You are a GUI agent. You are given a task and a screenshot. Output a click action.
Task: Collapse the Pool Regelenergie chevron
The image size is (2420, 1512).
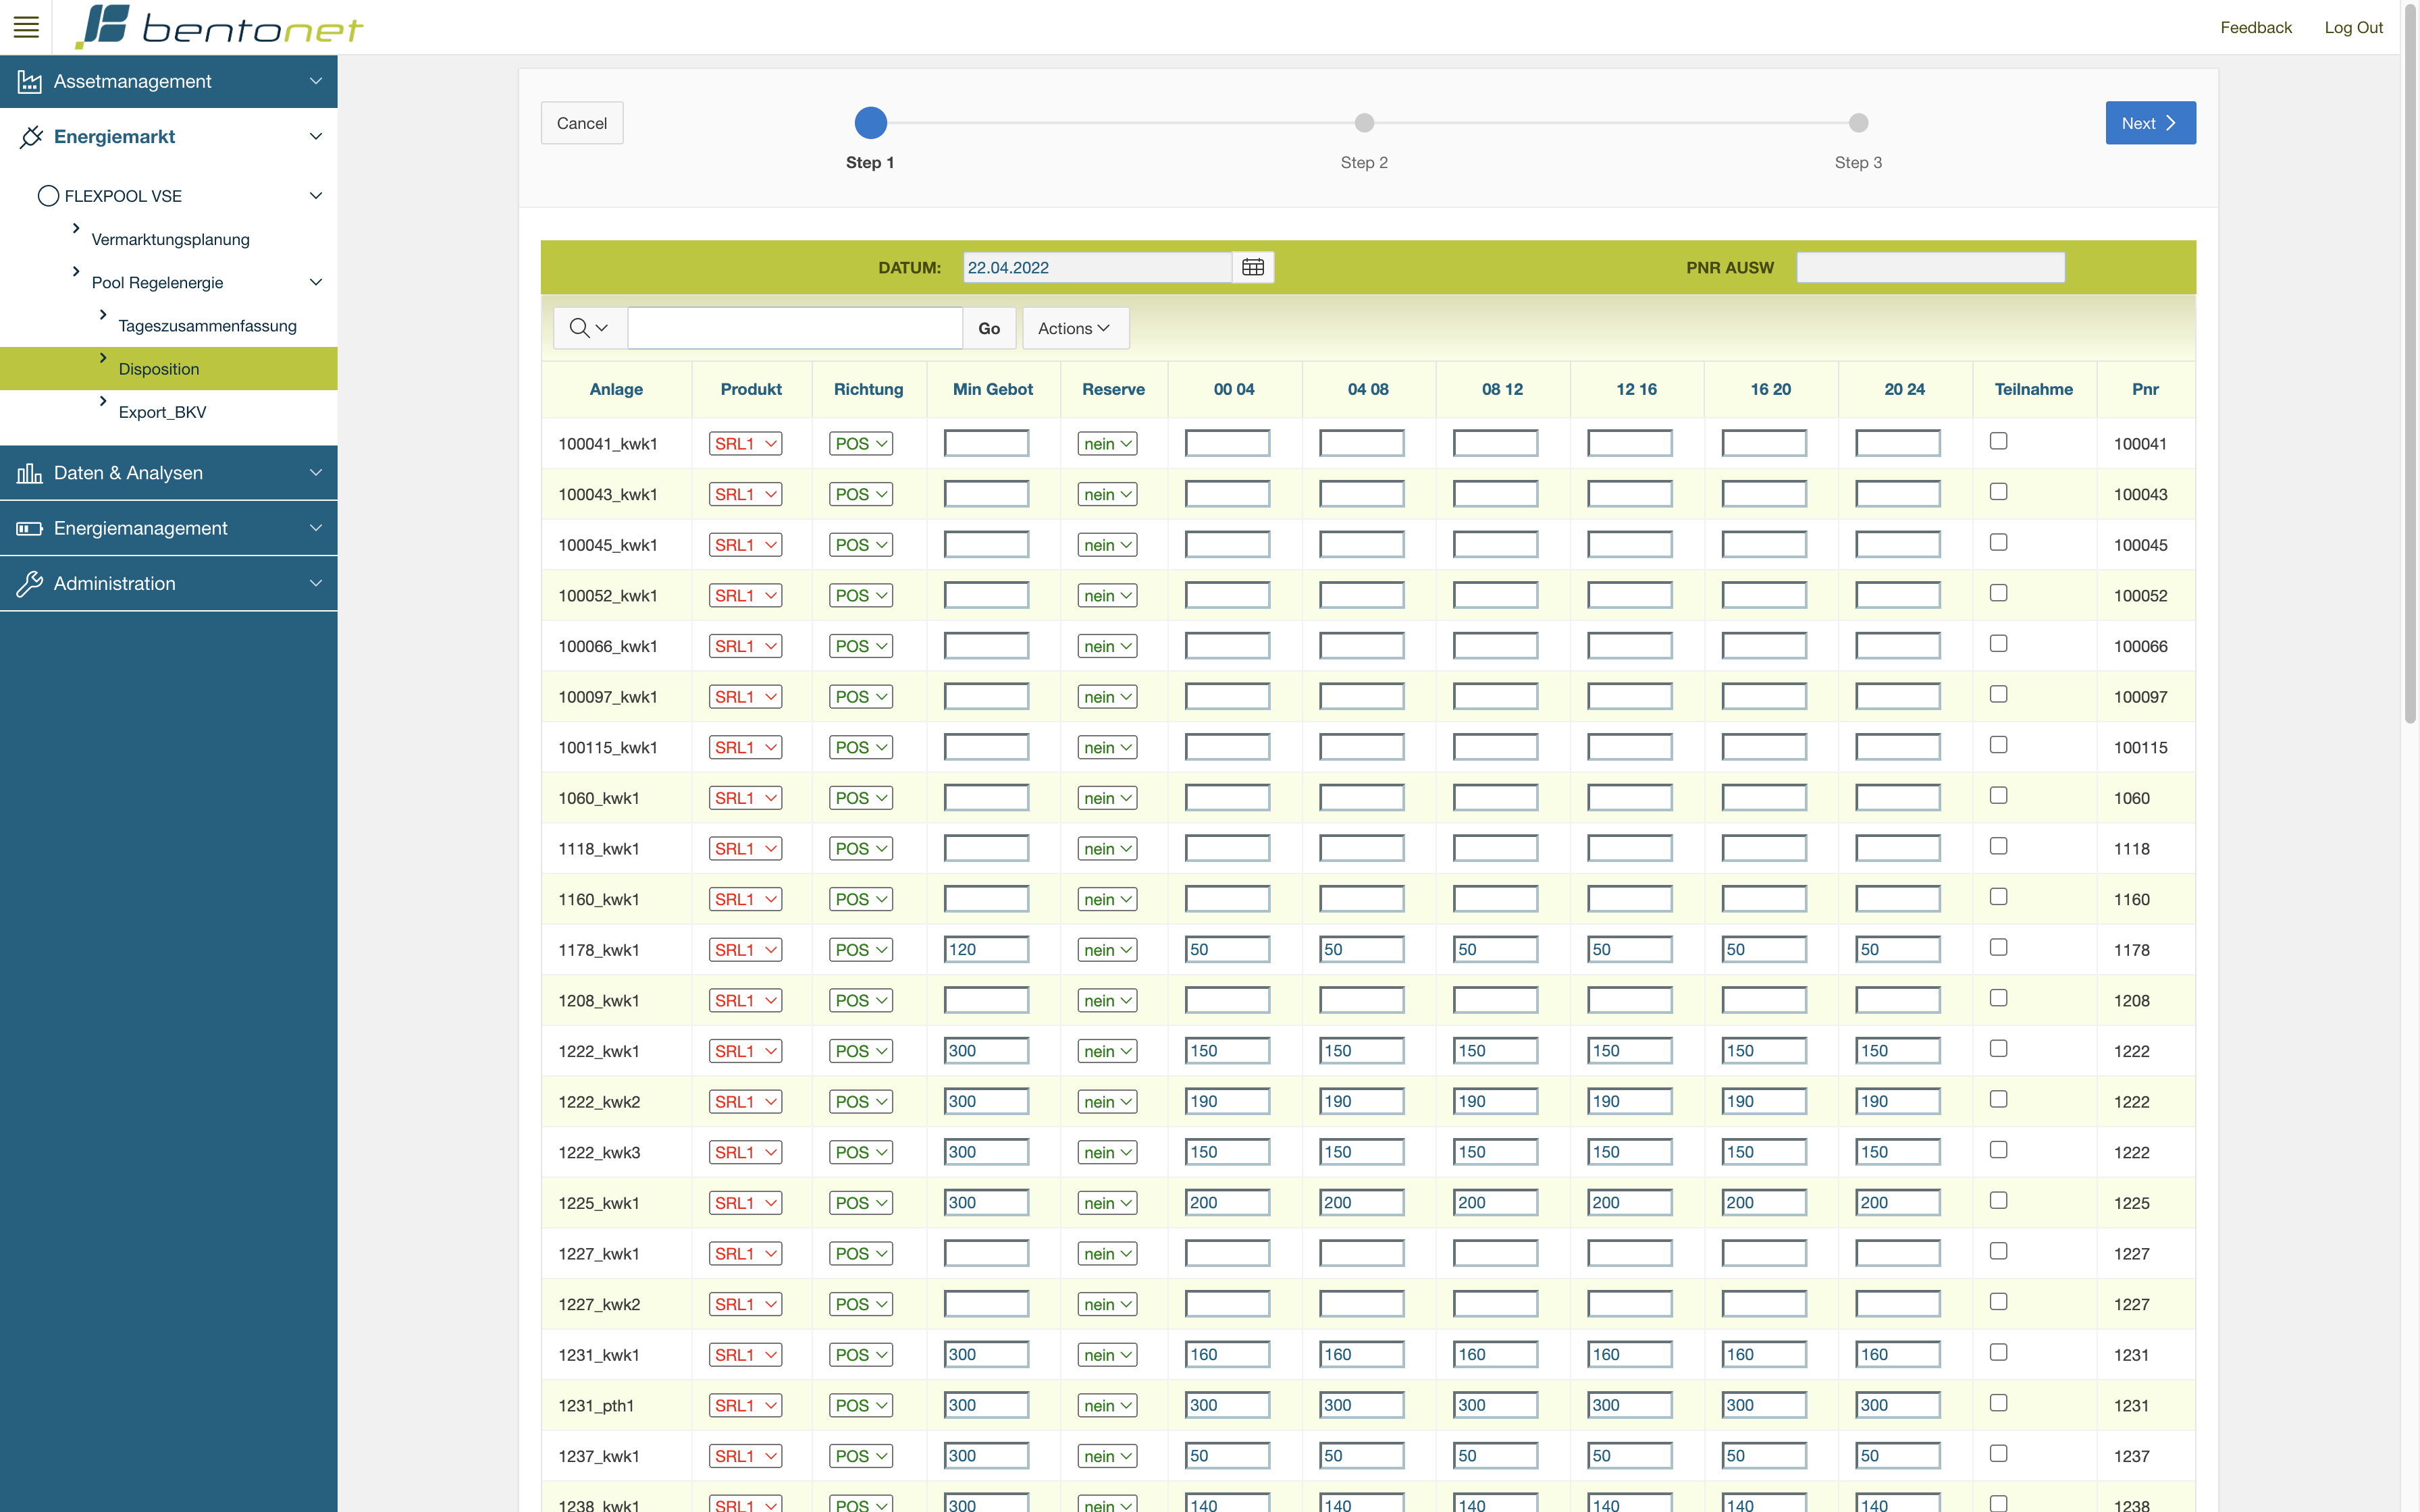[x=316, y=282]
